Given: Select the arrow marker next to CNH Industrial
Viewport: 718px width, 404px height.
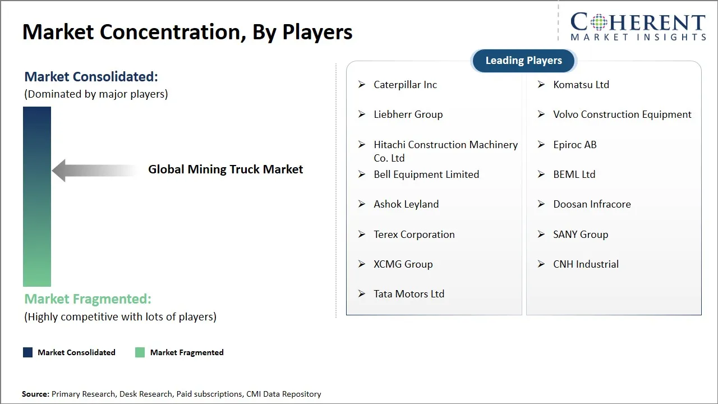Looking at the screenshot, I should (541, 264).
